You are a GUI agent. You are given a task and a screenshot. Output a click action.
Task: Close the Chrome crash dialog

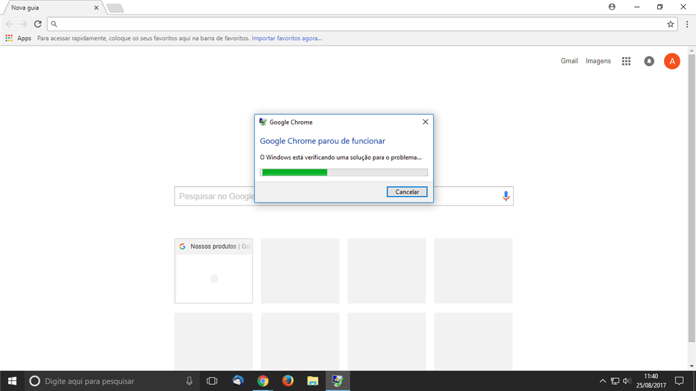(x=425, y=122)
